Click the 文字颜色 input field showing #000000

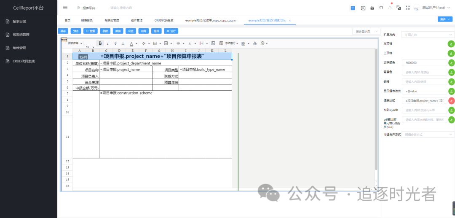tap(423, 62)
